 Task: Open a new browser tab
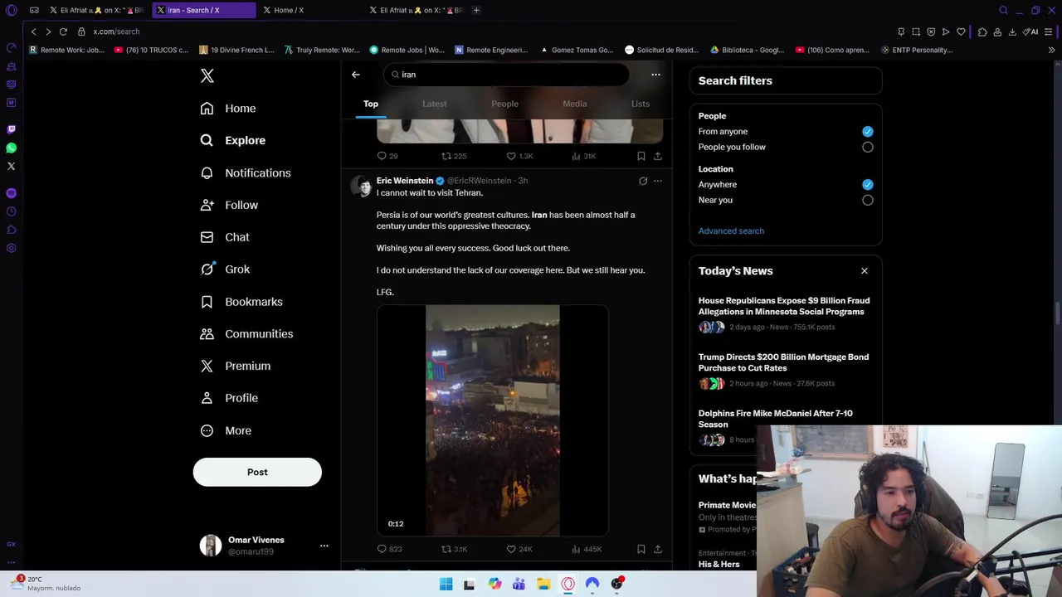pyautogui.click(x=476, y=10)
